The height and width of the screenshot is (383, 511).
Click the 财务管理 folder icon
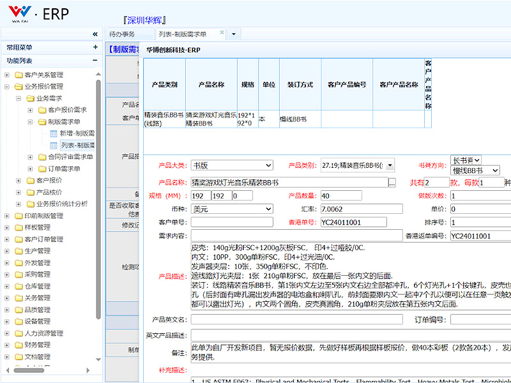click(x=19, y=345)
